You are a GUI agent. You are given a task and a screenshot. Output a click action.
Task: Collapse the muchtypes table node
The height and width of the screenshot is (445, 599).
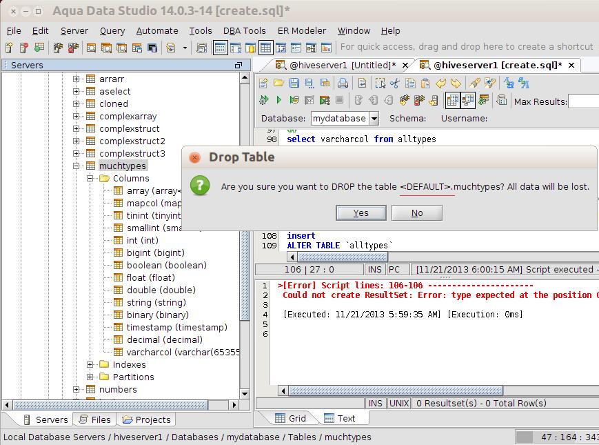(77, 166)
